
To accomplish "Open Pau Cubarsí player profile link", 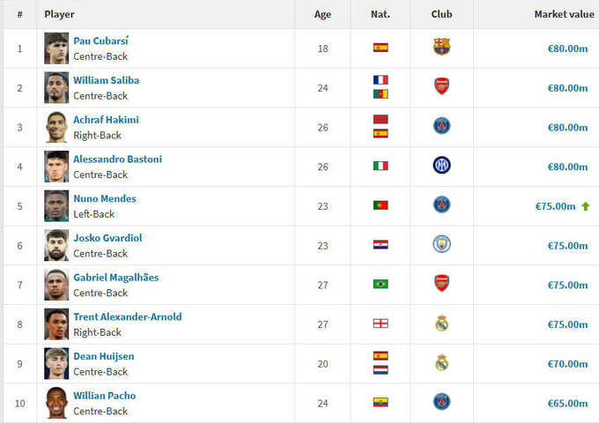I will click(100, 41).
